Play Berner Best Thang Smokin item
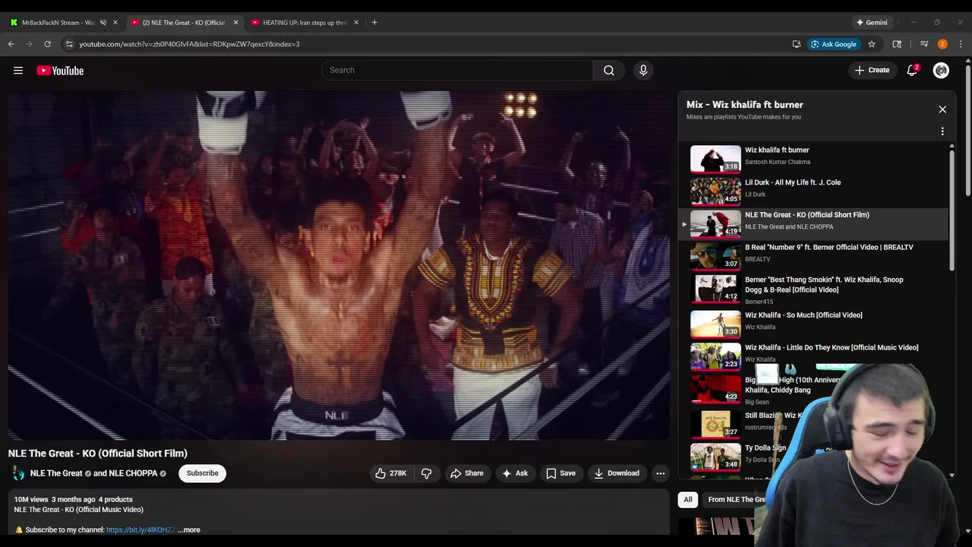Viewport: 972px width, 547px height. (x=813, y=289)
